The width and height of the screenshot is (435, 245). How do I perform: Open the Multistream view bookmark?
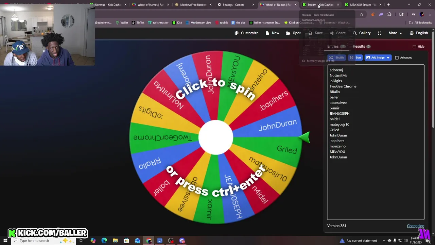point(198,23)
